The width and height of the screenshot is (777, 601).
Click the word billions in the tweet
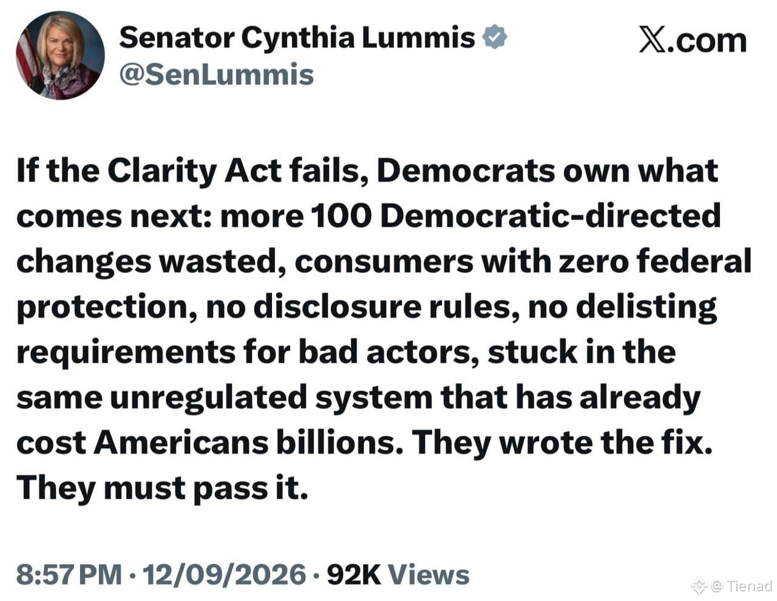click(x=339, y=443)
